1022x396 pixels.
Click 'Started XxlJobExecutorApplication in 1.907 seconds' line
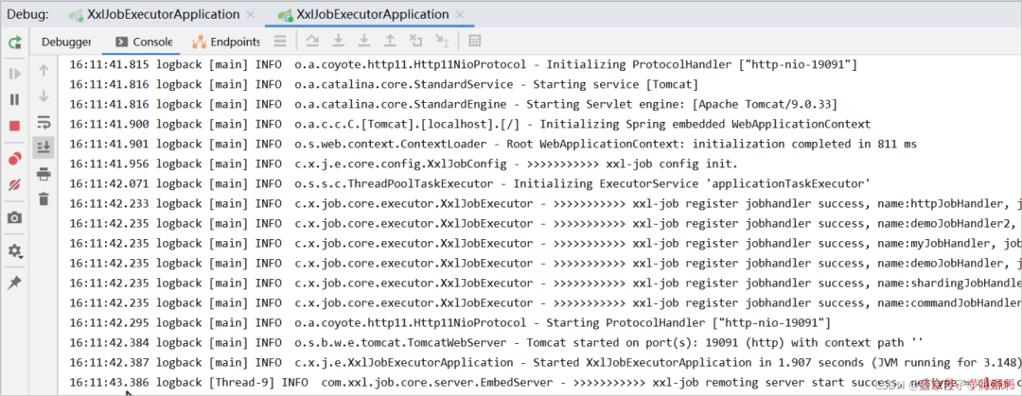tap(545, 363)
